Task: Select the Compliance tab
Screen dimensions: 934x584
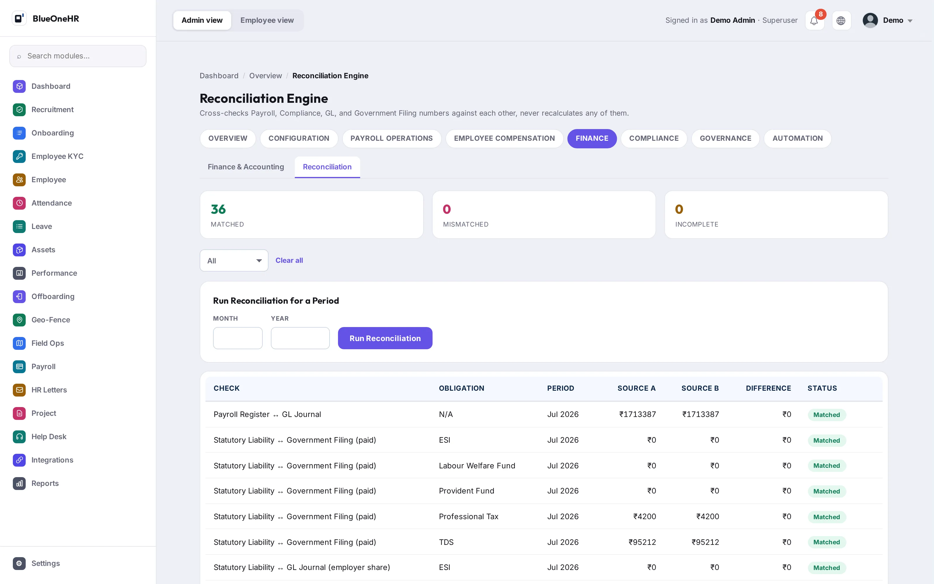Action: (654, 138)
